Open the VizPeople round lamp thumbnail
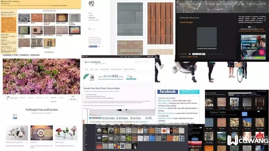The height and width of the screenshot is (151, 269). (x=42, y=133)
